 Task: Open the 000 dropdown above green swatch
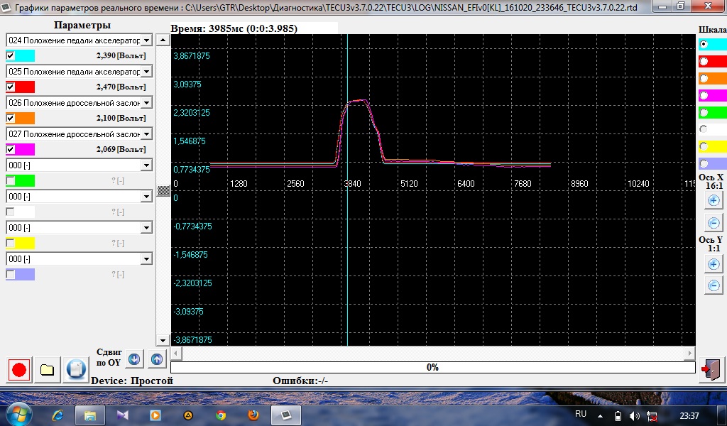click(146, 165)
